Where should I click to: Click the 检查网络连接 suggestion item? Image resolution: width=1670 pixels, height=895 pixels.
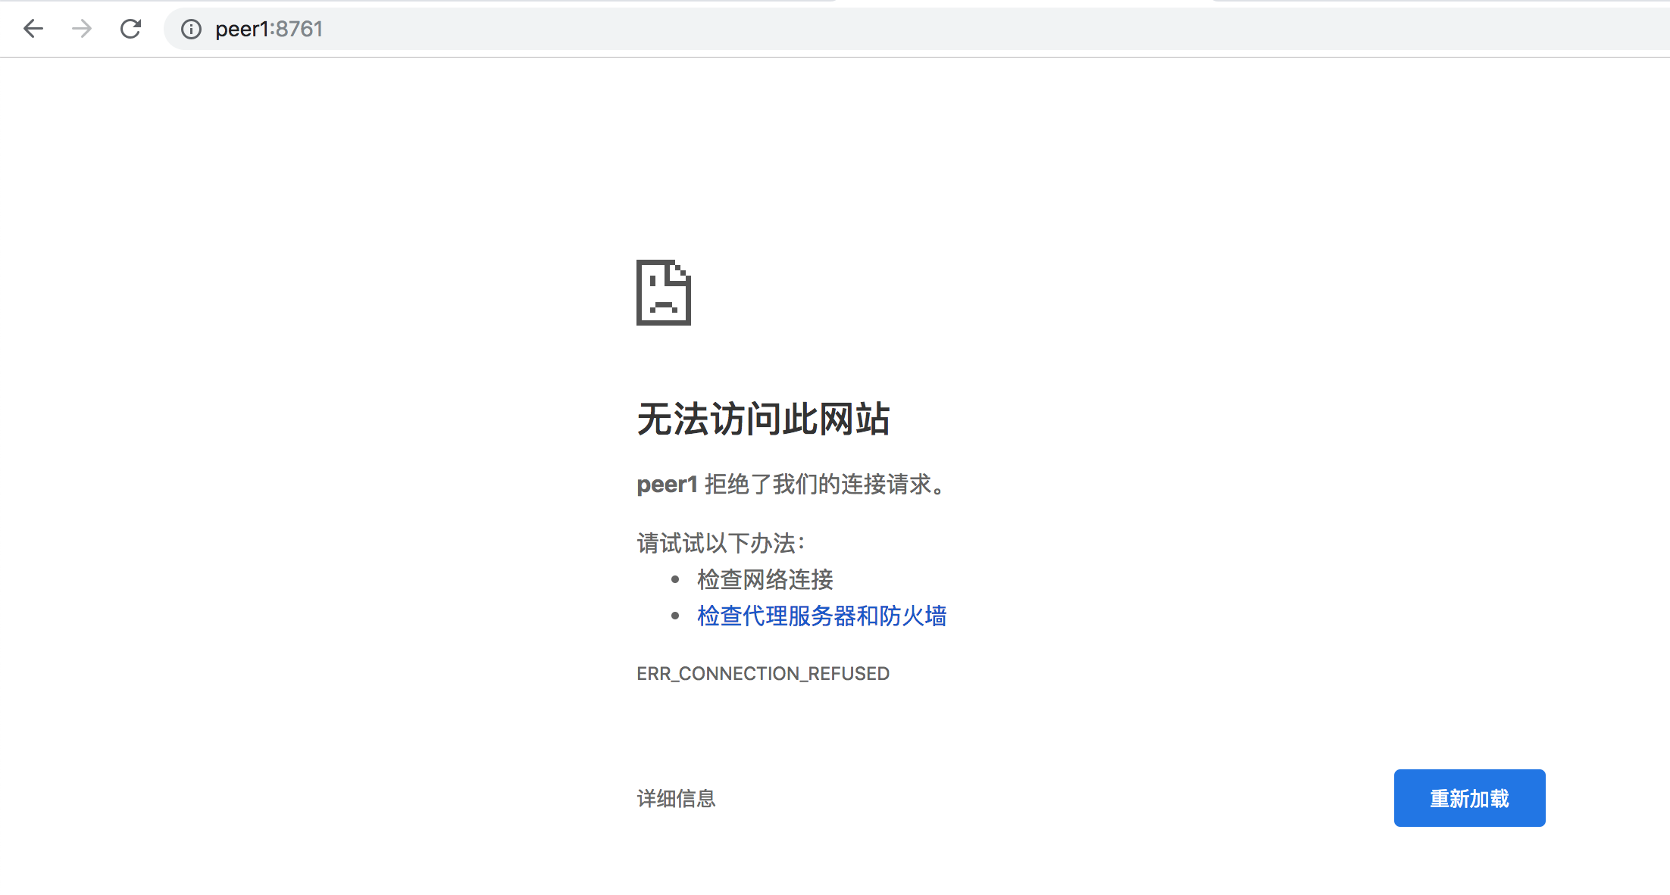click(765, 579)
